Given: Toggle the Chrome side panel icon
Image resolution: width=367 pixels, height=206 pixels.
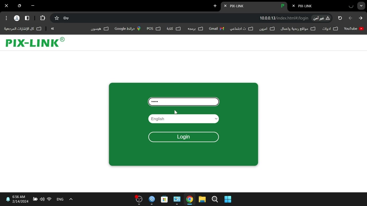Looking at the screenshot, I should (27, 18).
